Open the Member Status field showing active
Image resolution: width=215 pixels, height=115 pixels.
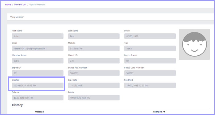(37, 61)
